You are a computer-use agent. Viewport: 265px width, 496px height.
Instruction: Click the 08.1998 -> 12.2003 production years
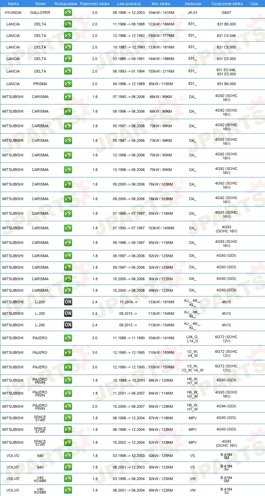tap(129, 13)
